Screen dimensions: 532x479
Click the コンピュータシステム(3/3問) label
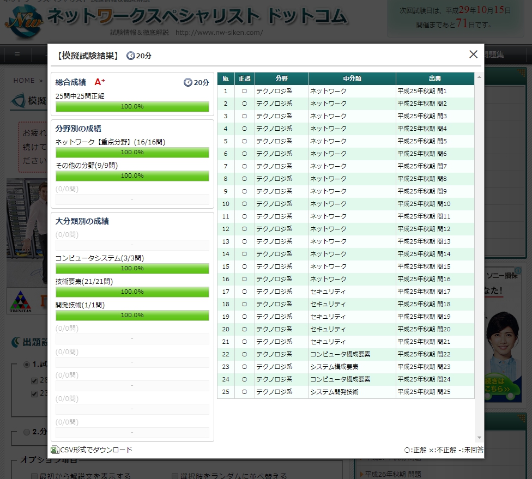pos(100,258)
